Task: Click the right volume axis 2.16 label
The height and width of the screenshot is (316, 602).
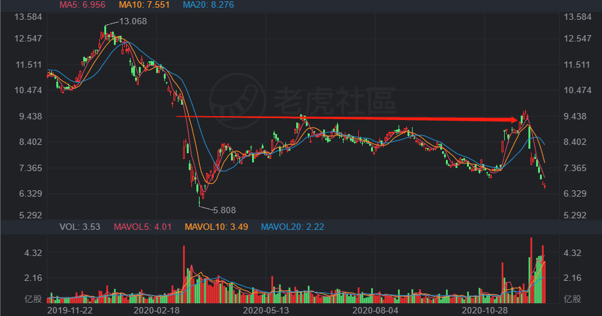Action: [x=572, y=278]
